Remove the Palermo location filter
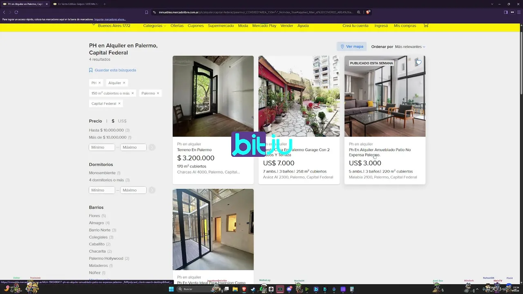 coord(158,93)
